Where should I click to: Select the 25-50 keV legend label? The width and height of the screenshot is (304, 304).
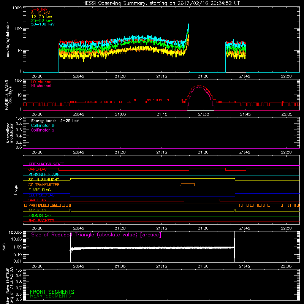click(x=42, y=21)
